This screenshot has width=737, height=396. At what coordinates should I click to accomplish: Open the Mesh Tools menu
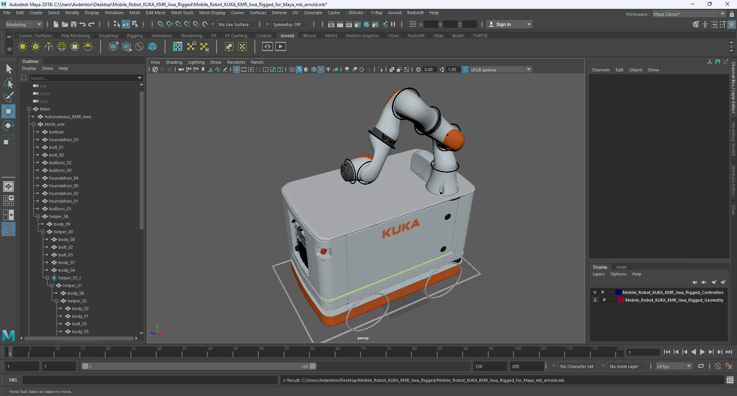182,13
